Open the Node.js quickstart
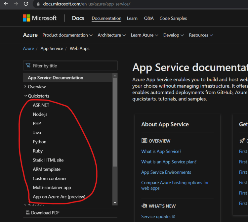 pos(40,114)
